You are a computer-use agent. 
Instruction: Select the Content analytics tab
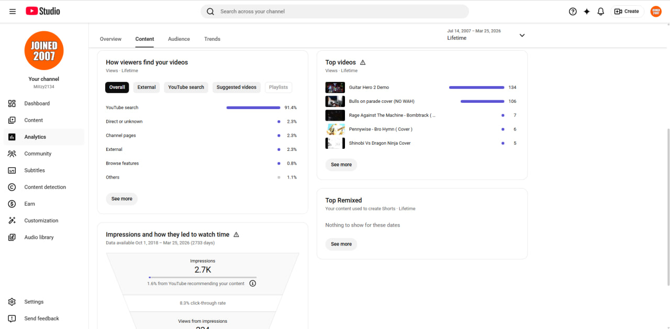[x=144, y=39]
